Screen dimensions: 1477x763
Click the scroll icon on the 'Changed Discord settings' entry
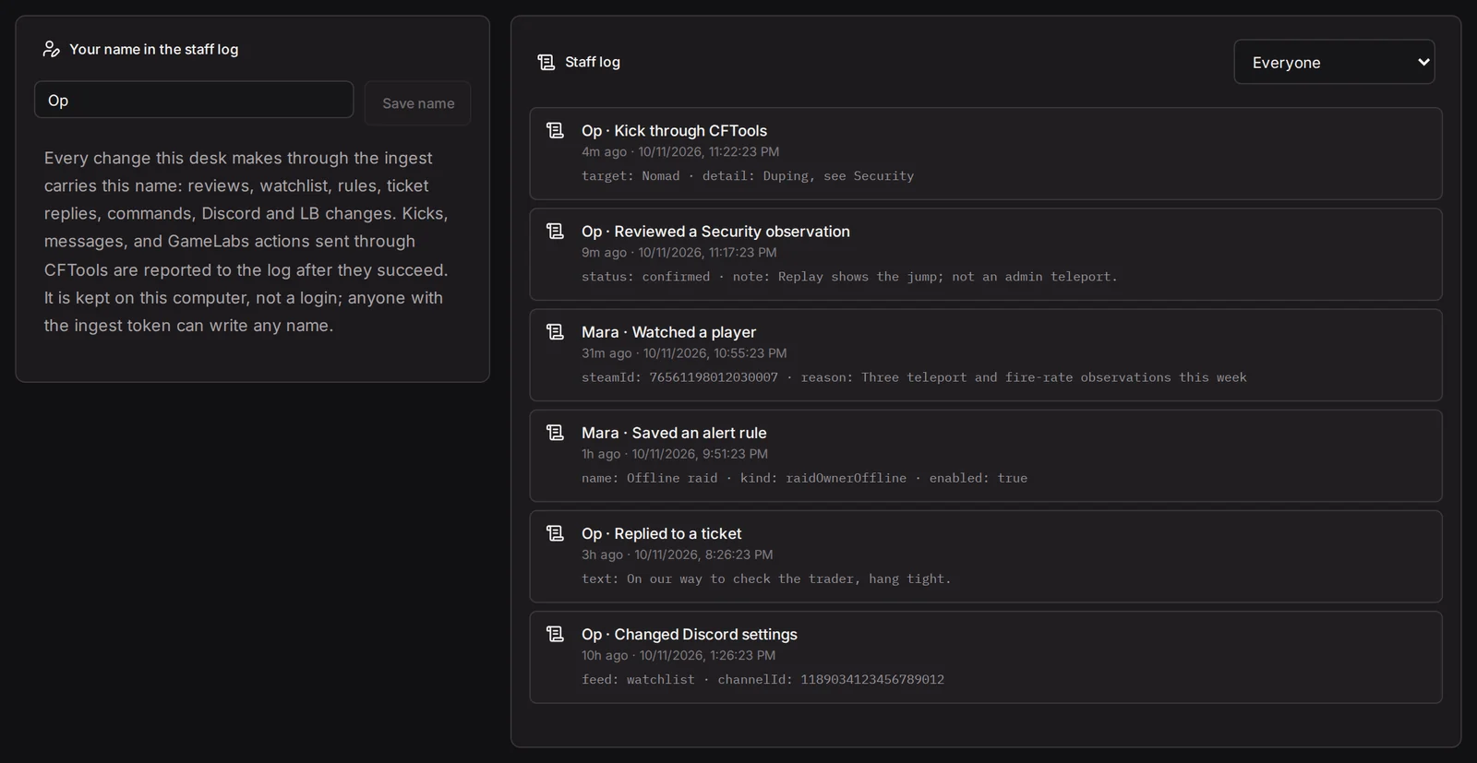point(555,634)
